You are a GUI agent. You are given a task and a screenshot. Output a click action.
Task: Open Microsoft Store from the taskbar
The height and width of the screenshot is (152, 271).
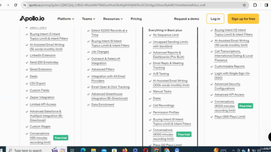point(114,150)
